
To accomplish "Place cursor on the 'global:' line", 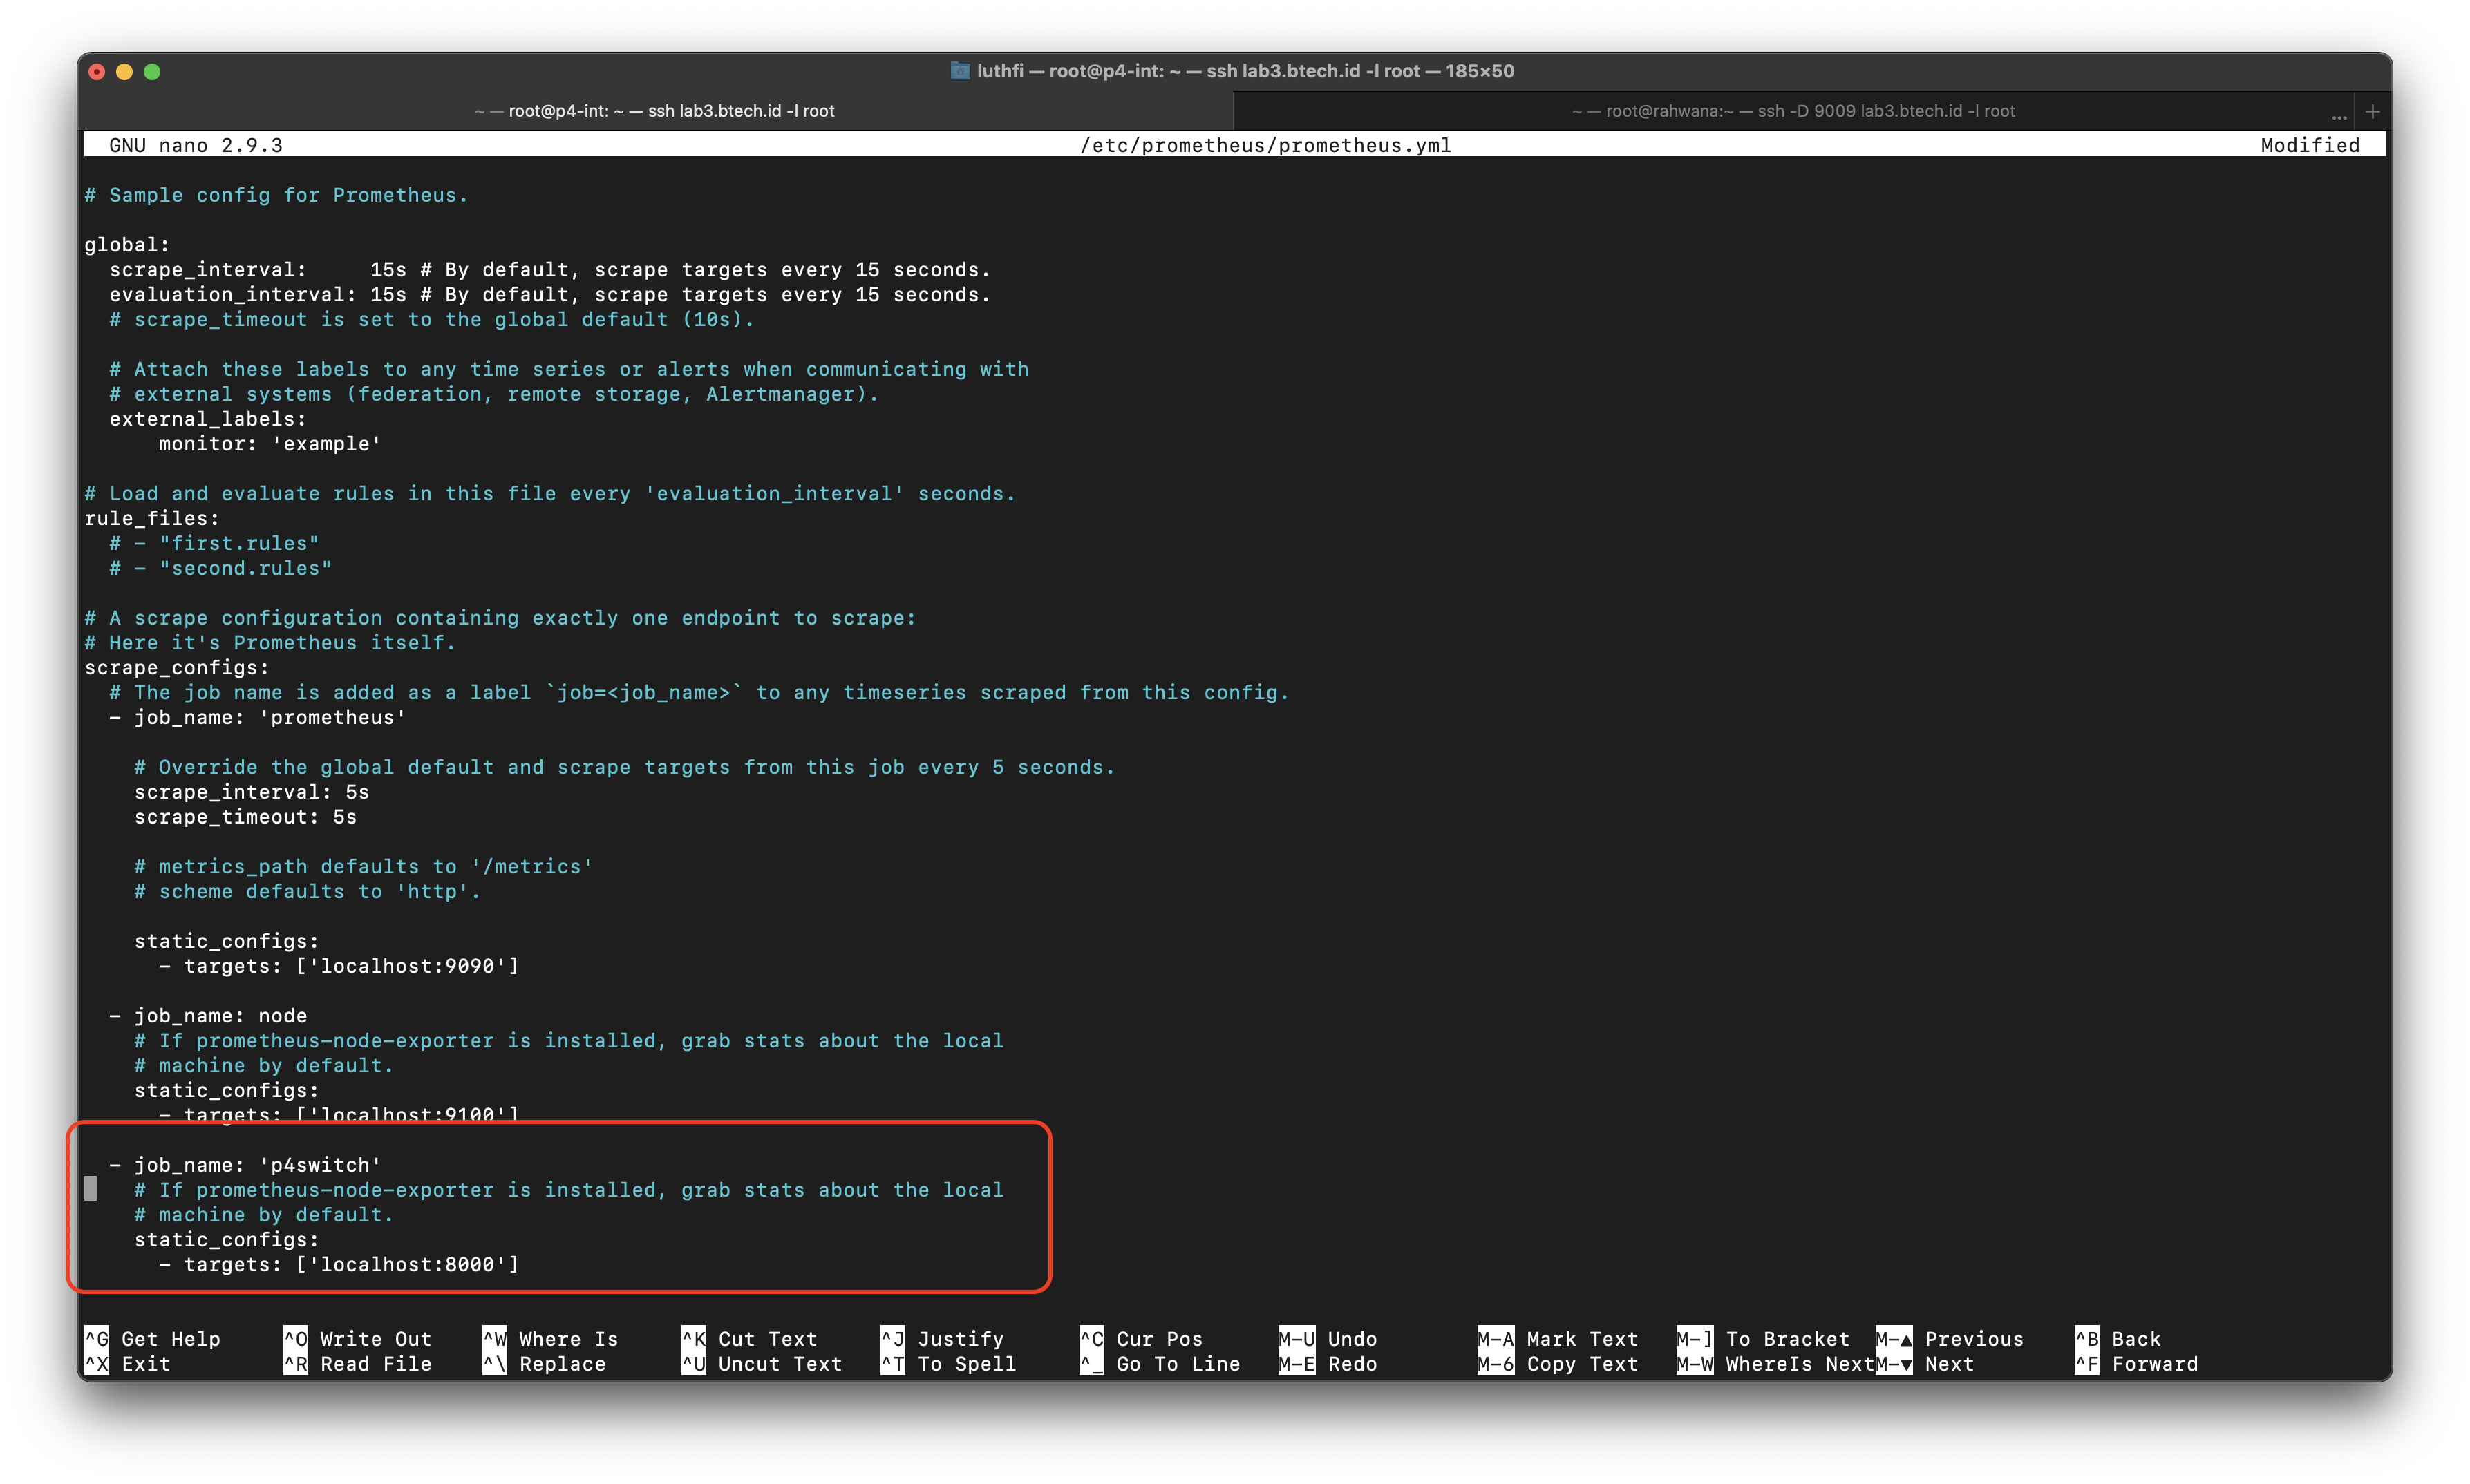I will (127, 245).
